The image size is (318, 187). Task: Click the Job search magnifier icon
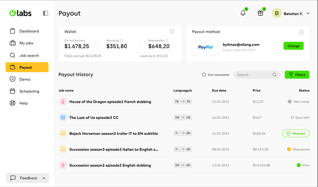pyautogui.click(x=13, y=55)
